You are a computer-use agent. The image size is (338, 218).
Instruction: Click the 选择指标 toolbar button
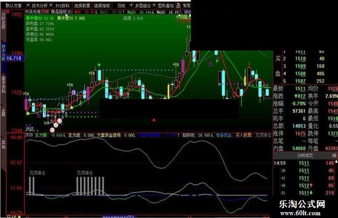pyautogui.click(x=102, y=6)
